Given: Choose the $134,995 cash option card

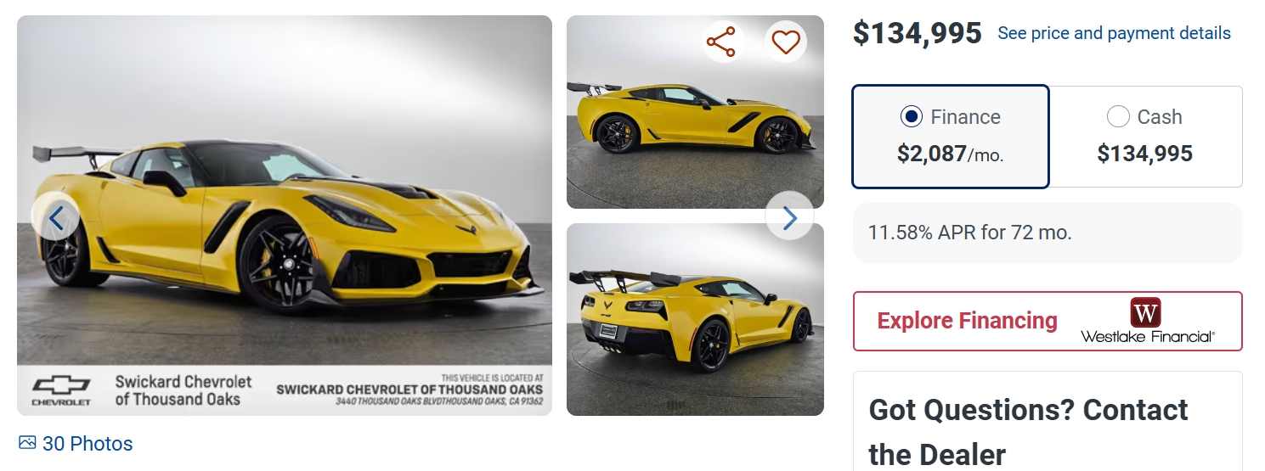Looking at the screenshot, I should pos(1145,137).
